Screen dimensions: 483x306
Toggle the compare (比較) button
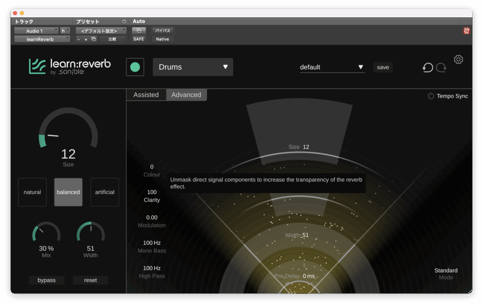(112, 40)
